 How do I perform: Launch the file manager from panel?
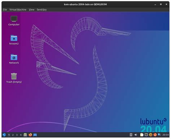[25, 135]
